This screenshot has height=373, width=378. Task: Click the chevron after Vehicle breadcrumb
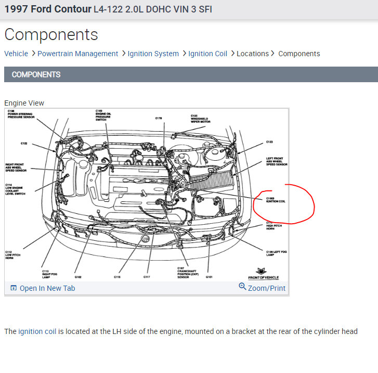tap(33, 53)
